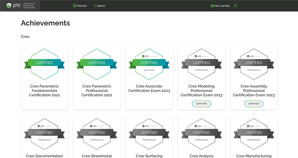This screenshot has height=158, width=298.
Task: Open Creo Parametric Fundamentals Certification 2021 title
Action: pos(44,90)
